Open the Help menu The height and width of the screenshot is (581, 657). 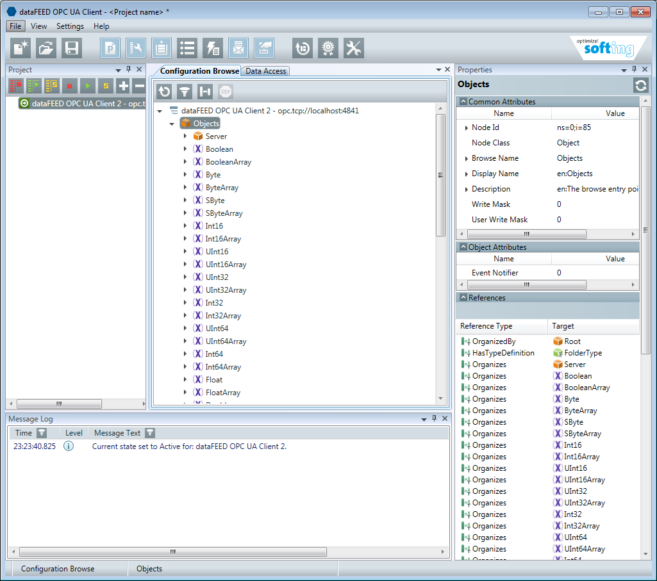pos(101,26)
